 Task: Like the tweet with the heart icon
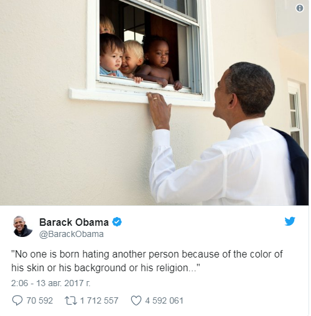pos(136,300)
